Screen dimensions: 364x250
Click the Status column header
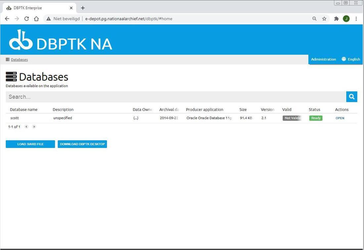(314, 109)
